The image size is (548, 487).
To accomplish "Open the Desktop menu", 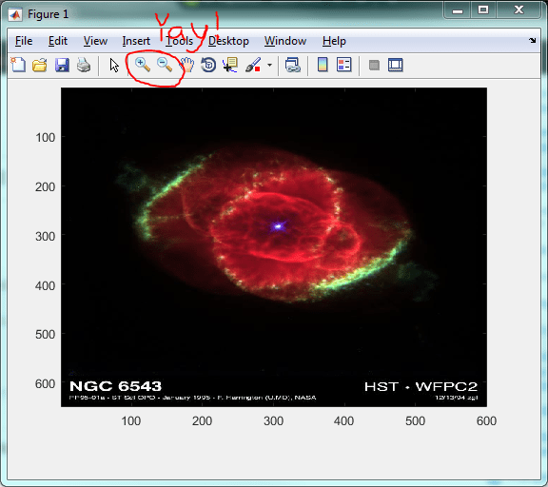I will [x=228, y=41].
